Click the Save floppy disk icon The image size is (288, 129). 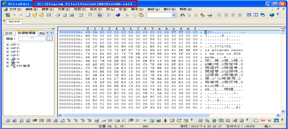[49, 15]
